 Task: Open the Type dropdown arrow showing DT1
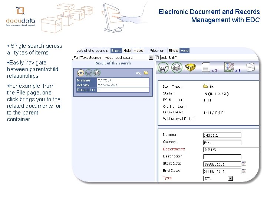230,179
